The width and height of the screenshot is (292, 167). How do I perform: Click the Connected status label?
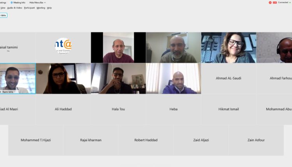(283, 2)
